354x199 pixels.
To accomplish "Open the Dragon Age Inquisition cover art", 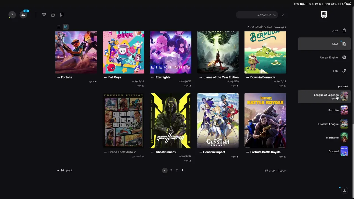I will click(218, 53).
